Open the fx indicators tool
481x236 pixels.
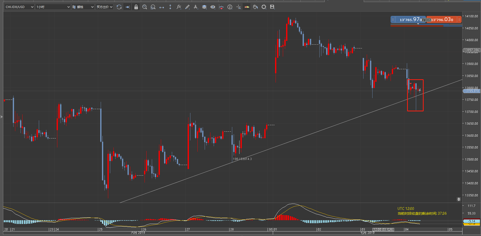pyautogui.click(x=179, y=7)
